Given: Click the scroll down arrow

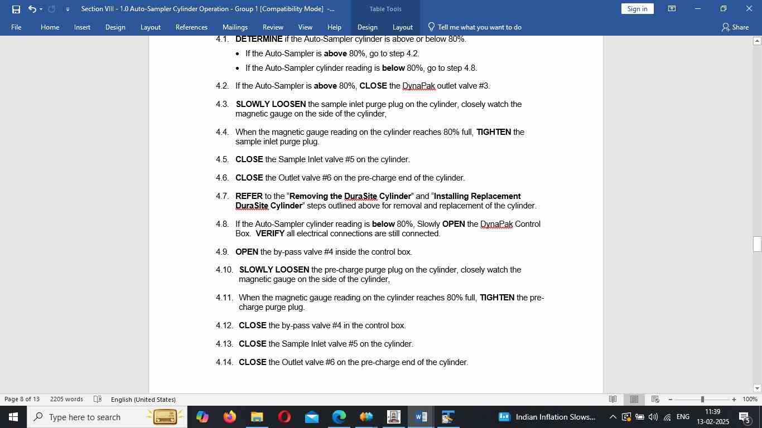Looking at the screenshot, I should (757, 388).
